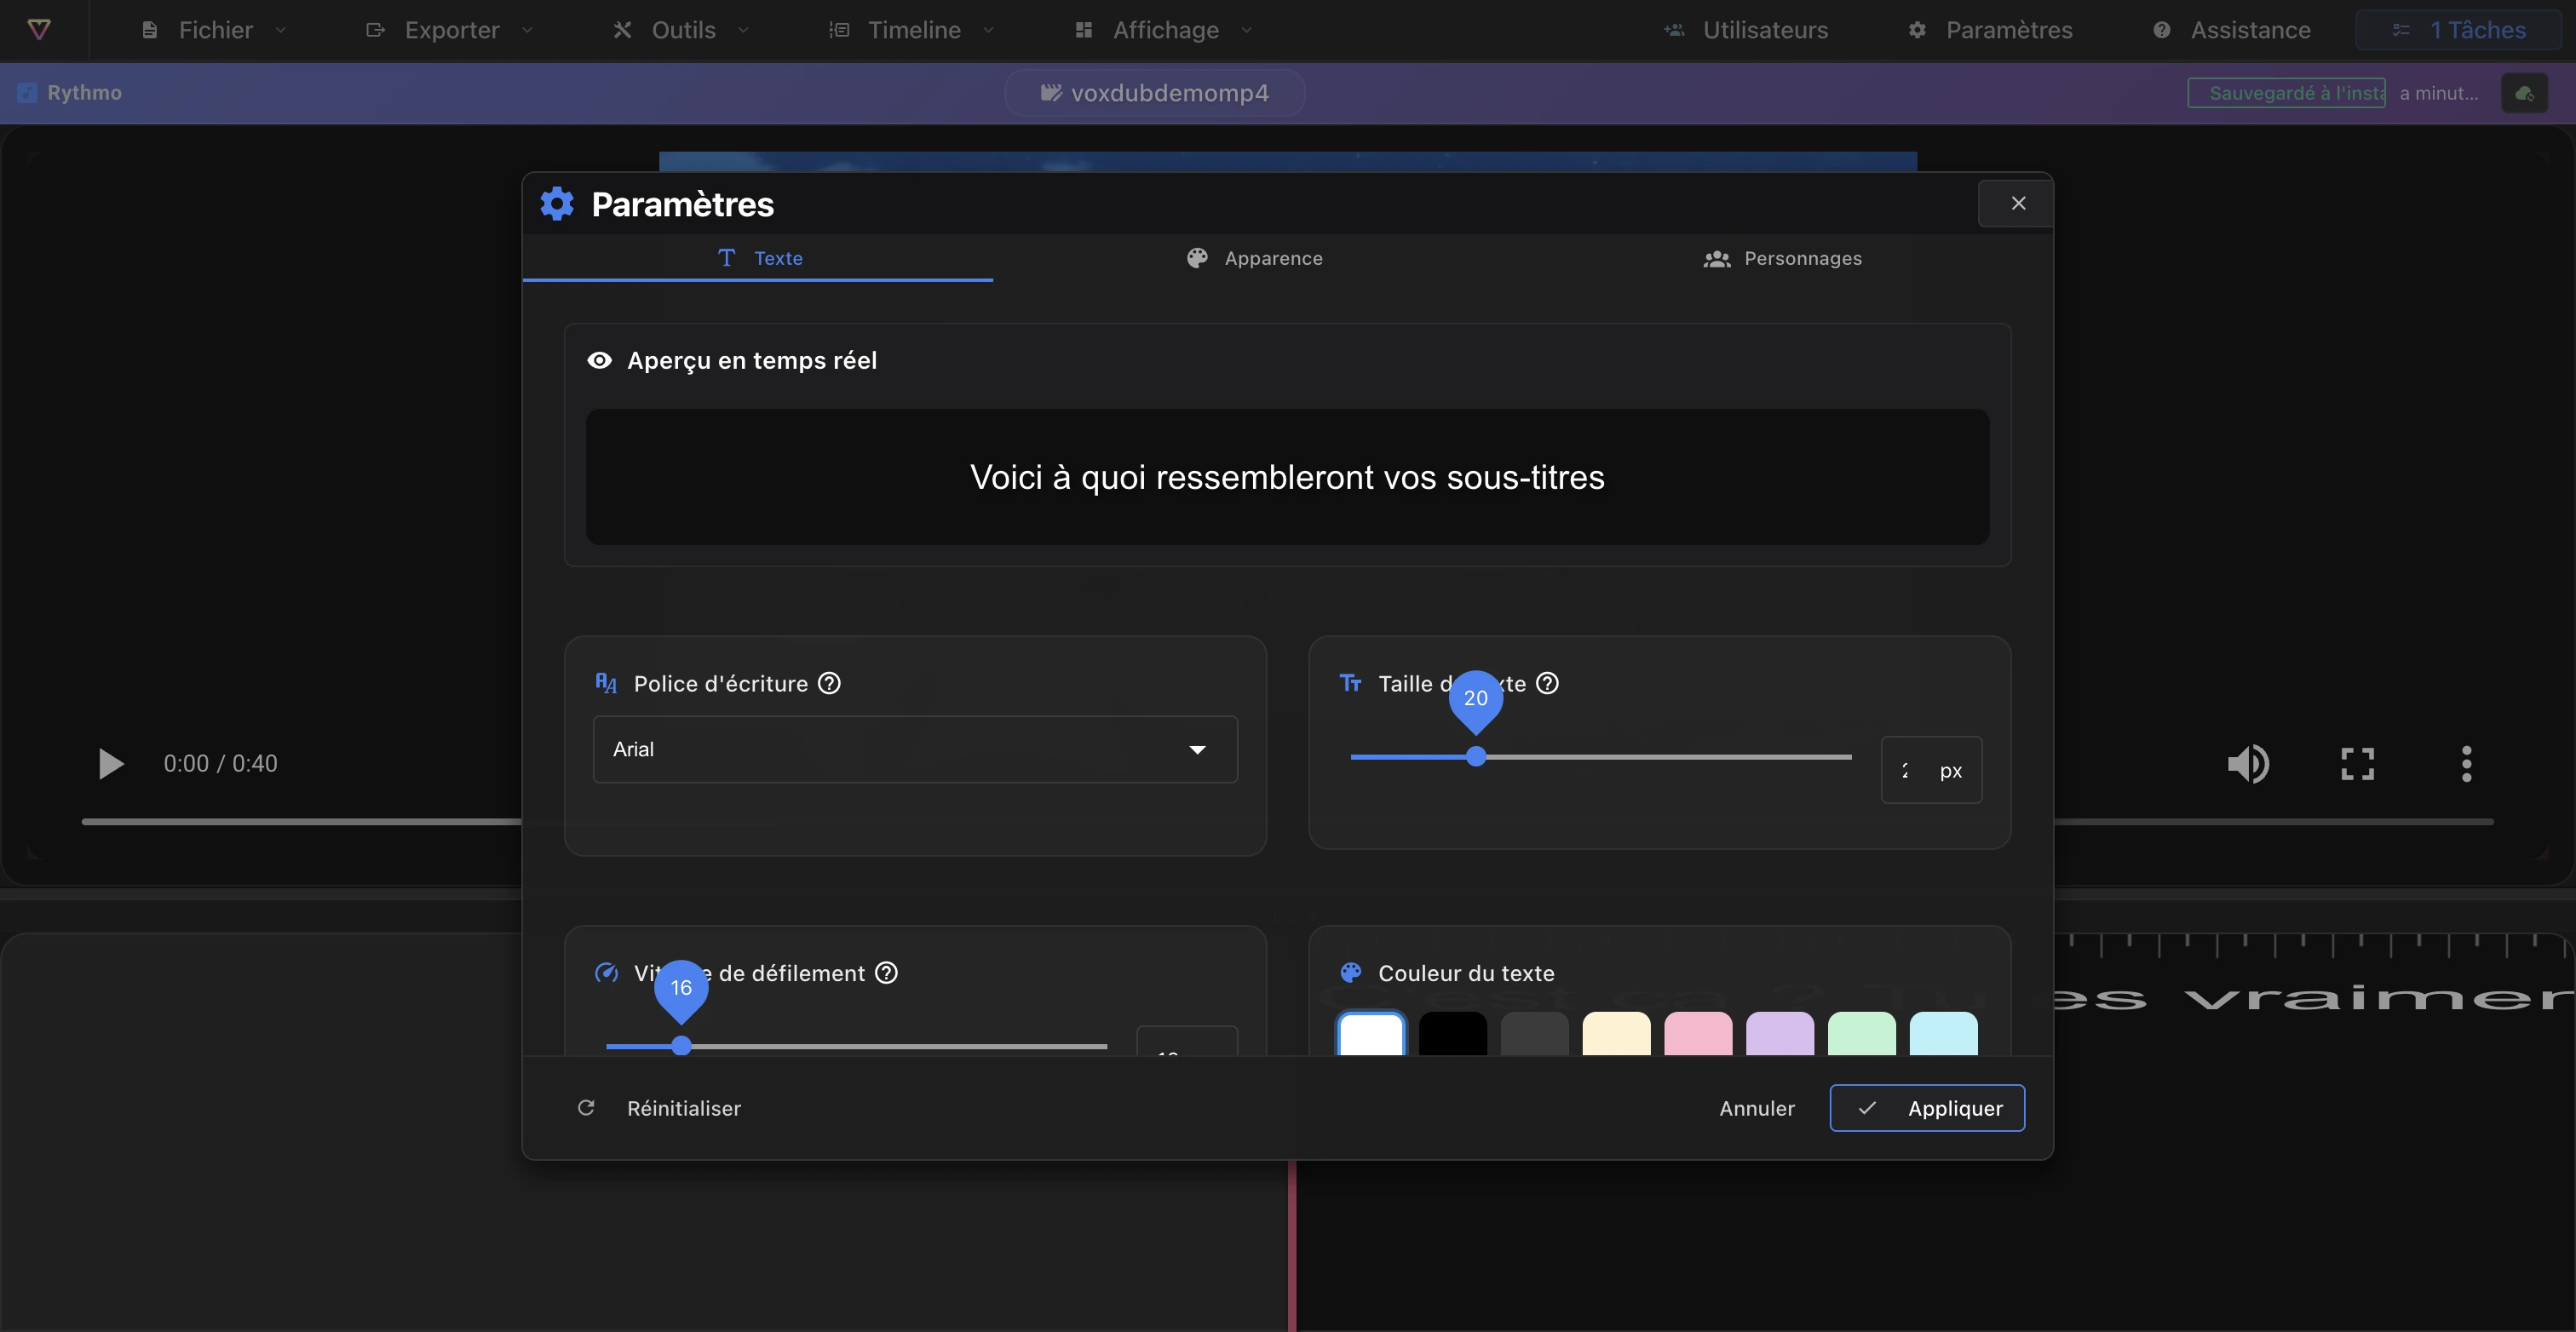Show help for Vitesse de défilement
The width and height of the screenshot is (2576, 1332).
pyautogui.click(x=886, y=972)
